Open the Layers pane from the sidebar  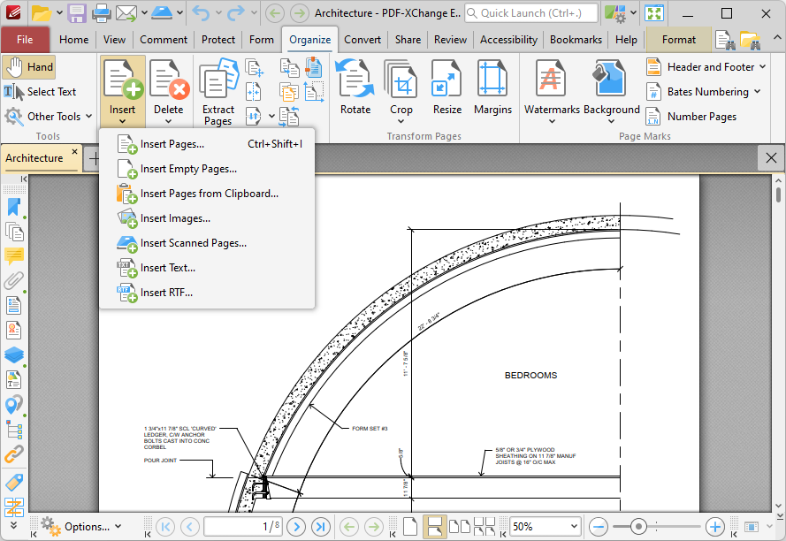(14, 355)
